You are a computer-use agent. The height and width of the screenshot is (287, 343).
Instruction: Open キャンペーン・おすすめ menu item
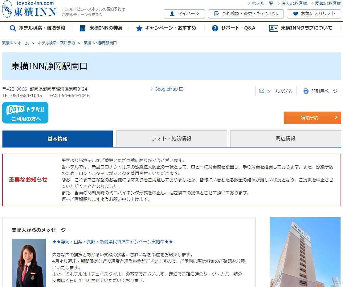(166, 28)
